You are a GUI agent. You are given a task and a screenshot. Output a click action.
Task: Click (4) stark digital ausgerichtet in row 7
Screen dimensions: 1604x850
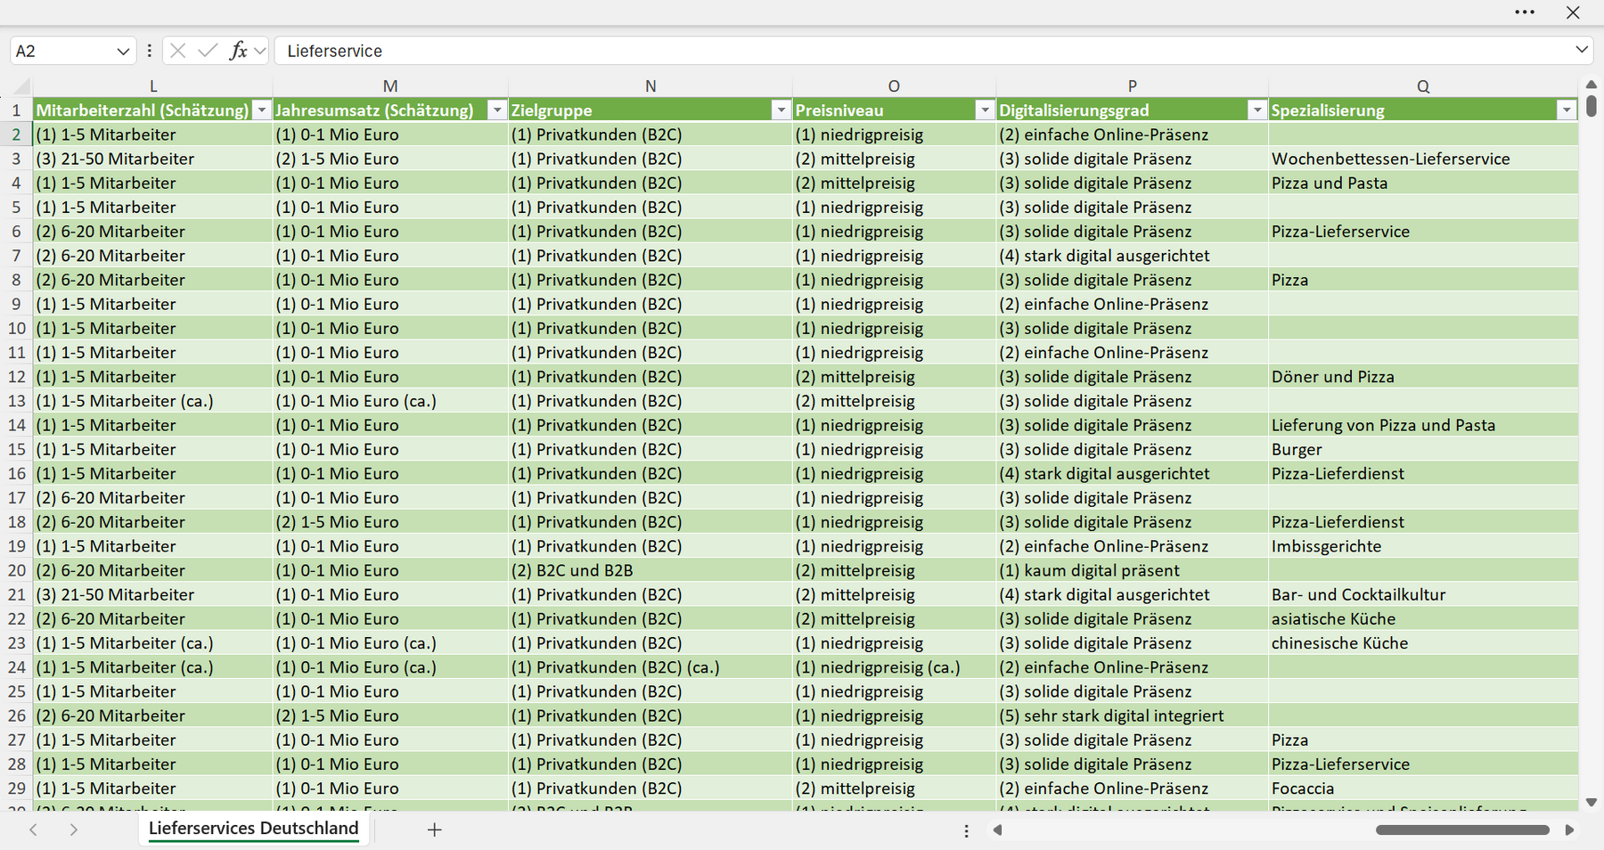click(1132, 256)
